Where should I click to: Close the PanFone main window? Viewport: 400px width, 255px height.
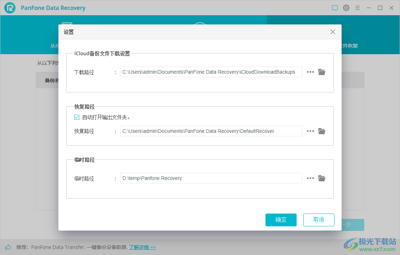tap(391, 8)
